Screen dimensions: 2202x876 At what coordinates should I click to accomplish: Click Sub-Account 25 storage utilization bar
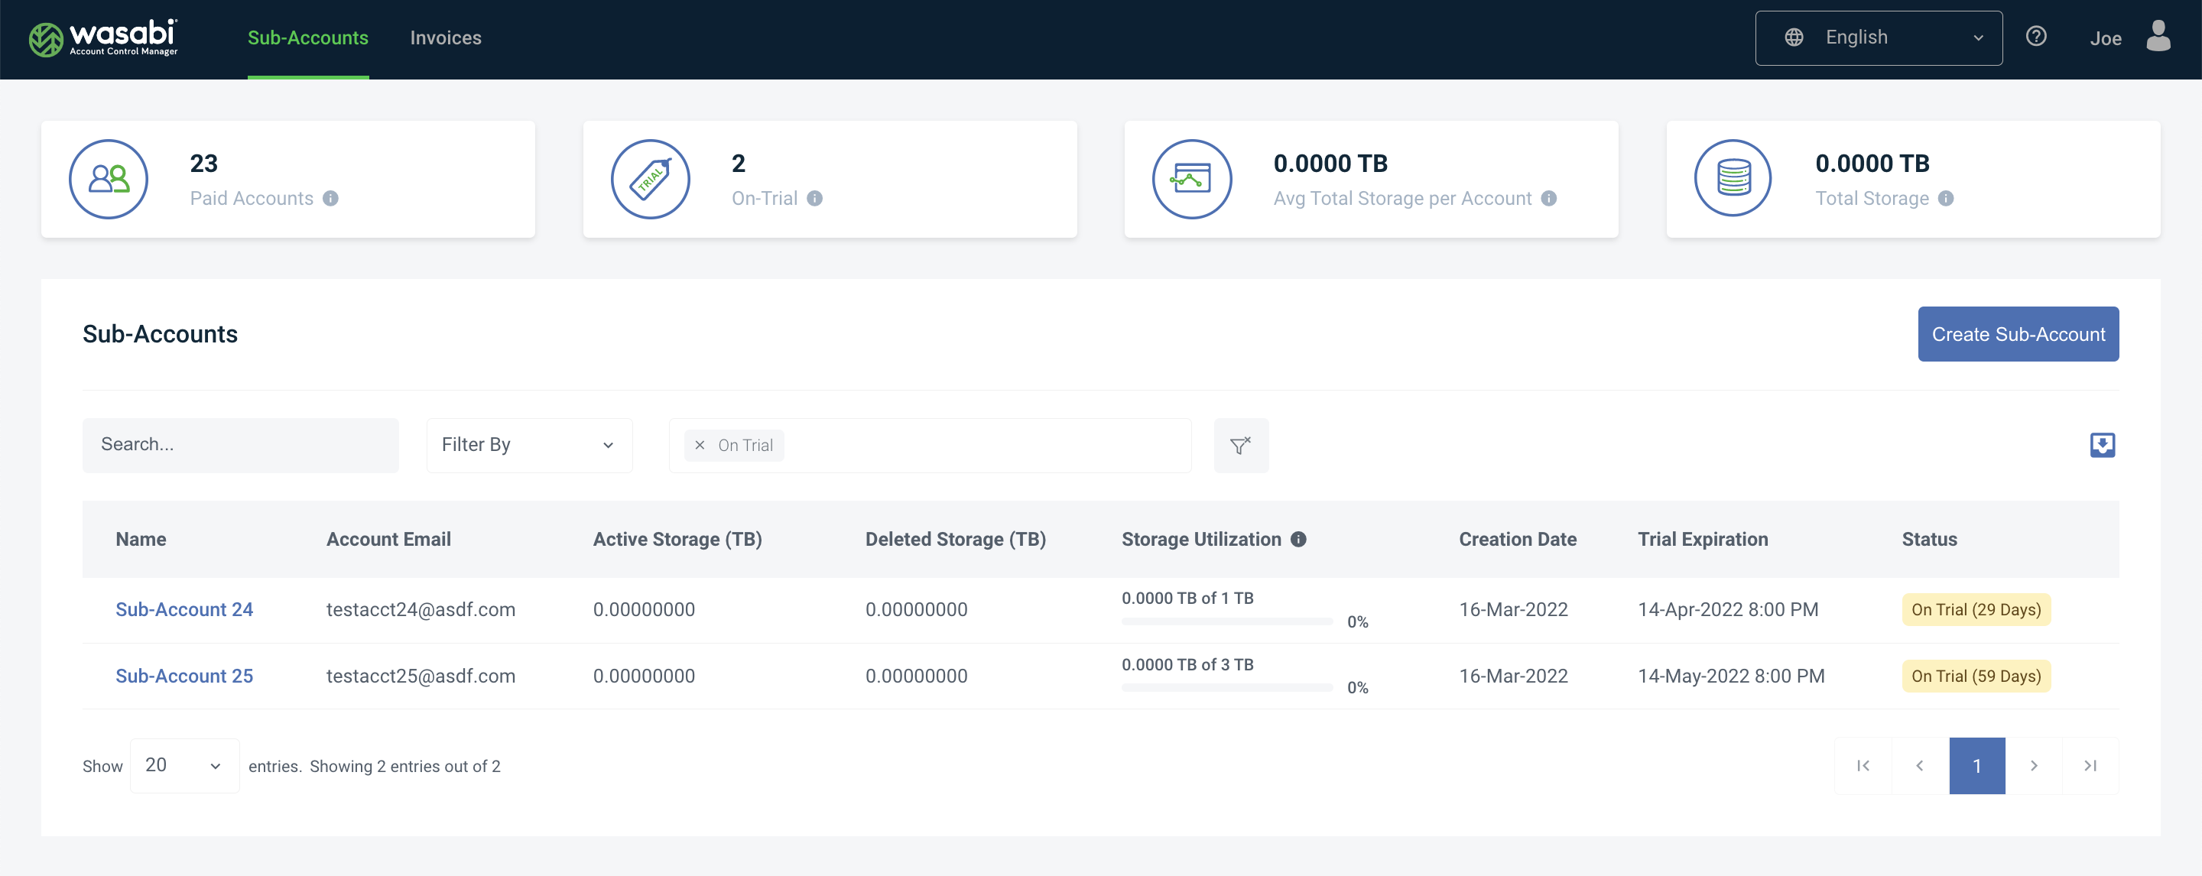[x=1227, y=687]
